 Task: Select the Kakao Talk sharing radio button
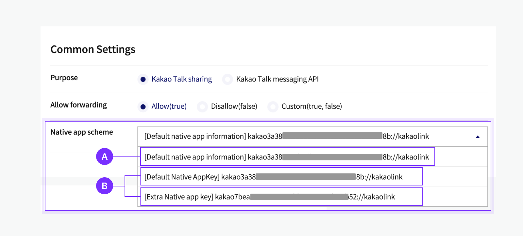click(143, 79)
